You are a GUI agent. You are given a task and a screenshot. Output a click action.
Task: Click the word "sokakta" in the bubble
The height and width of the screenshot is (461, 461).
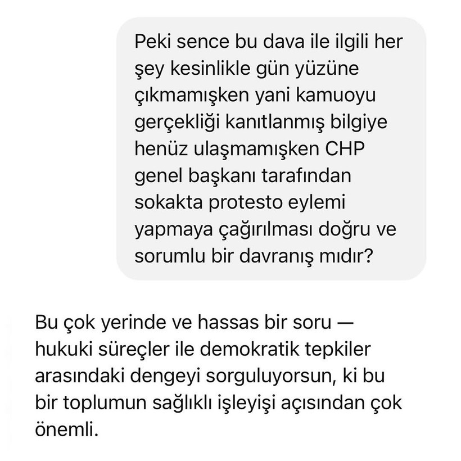[169, 202]
